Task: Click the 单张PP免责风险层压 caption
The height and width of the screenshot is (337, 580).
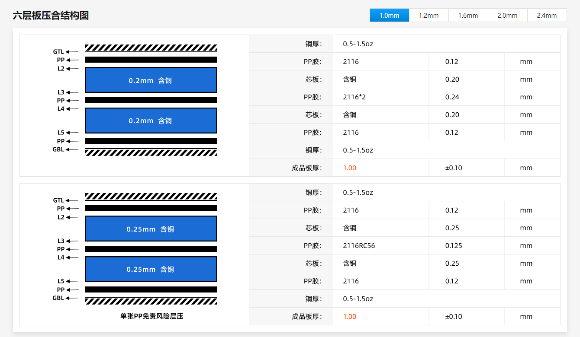Action: pyautogui.click(x=152, y=316)
